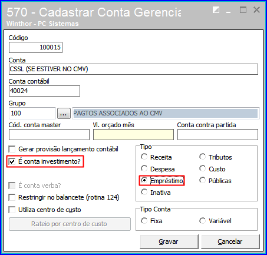The width and height of the screenshot is (267, 255).
Task: Select Tributos radio option
Action: click(x=202, y=157)
